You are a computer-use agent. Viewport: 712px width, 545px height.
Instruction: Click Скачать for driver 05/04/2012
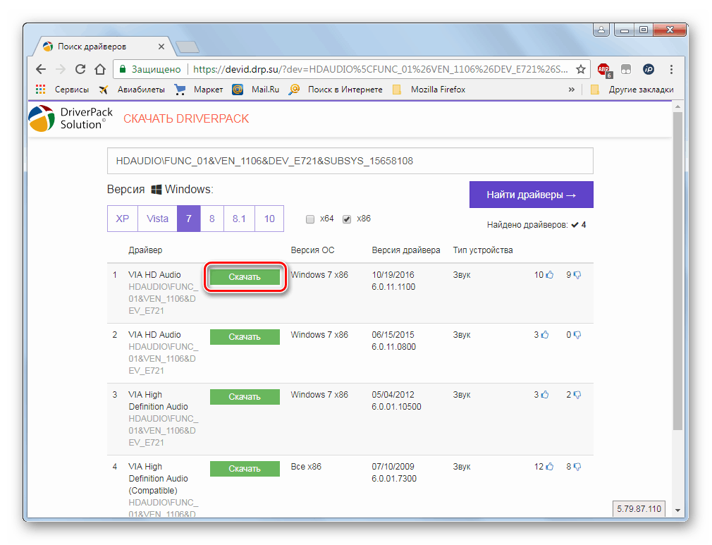click(245, 396)
